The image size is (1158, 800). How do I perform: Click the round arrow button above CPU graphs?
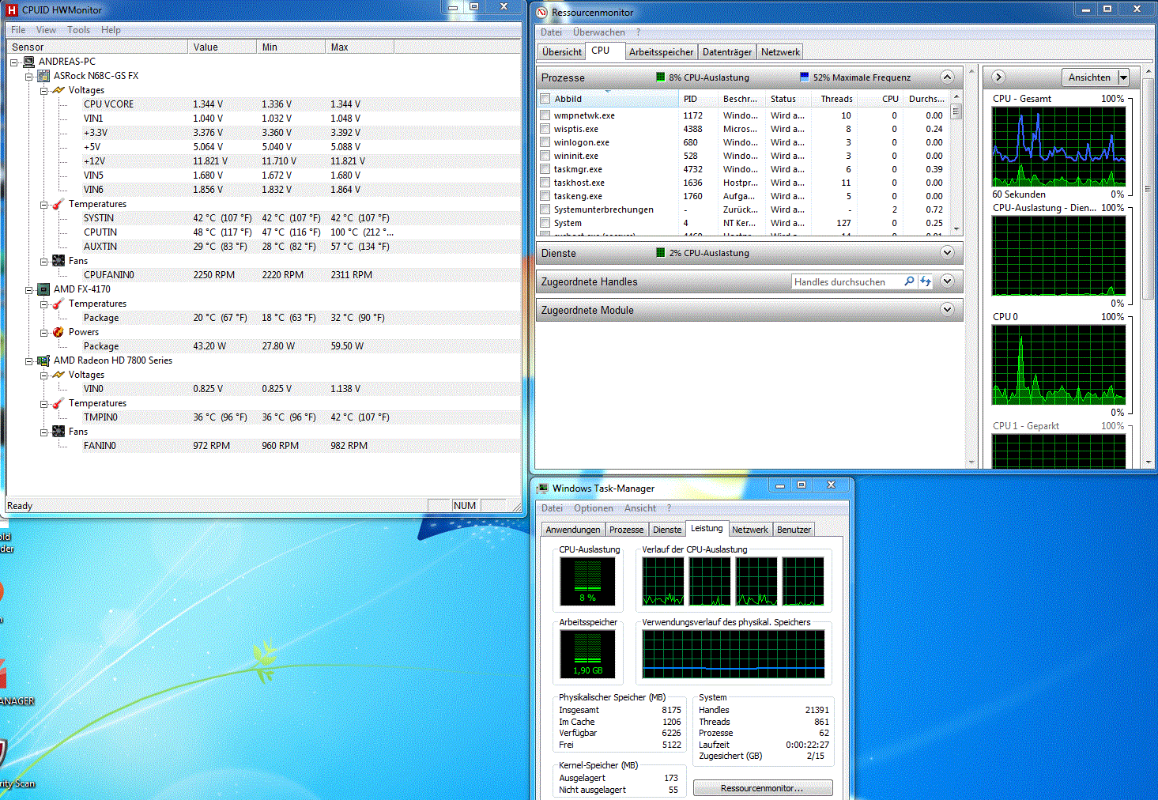click(998, 77)
